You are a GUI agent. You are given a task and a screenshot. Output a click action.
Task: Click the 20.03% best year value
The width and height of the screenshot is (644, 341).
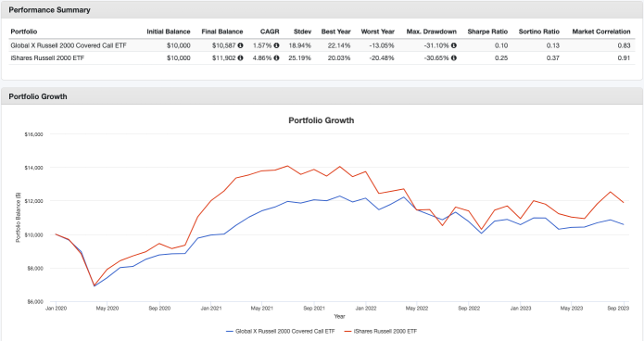coord(339,58)
